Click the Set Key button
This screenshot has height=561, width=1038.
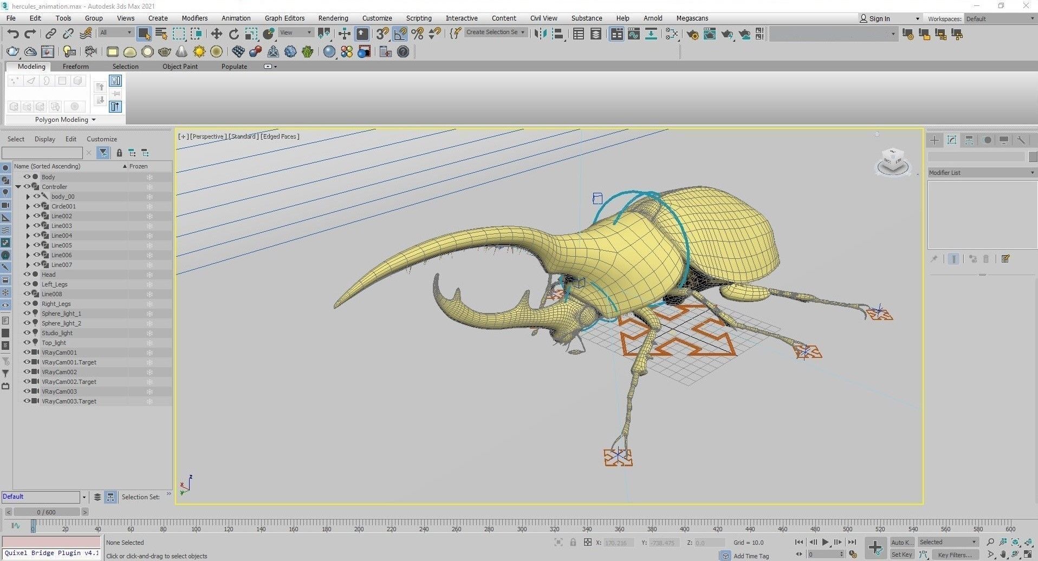tap(901, 555)
